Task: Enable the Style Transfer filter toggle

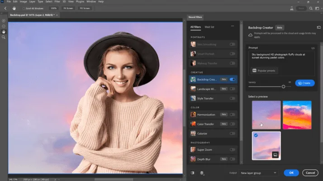Action: pos(233,98)
